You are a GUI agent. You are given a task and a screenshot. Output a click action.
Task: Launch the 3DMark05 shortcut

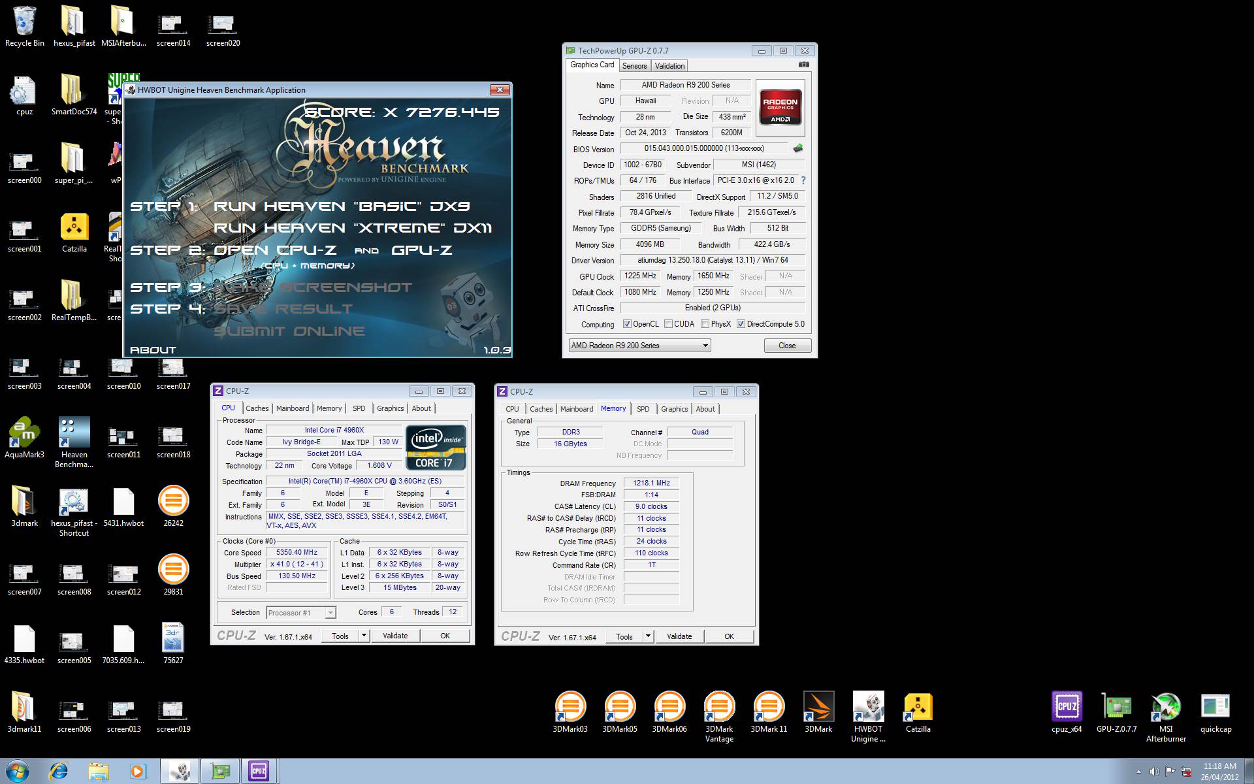[620, 712]
